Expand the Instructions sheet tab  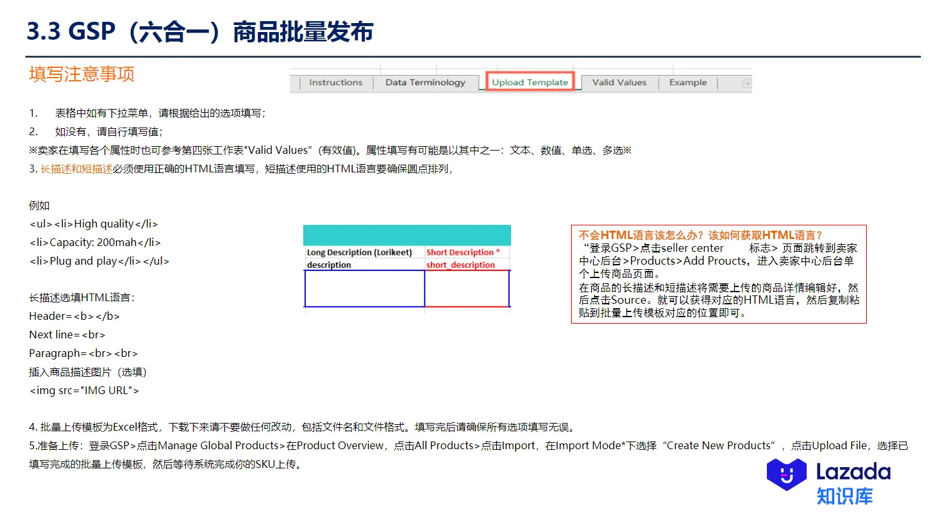click(x=335, y=82)
